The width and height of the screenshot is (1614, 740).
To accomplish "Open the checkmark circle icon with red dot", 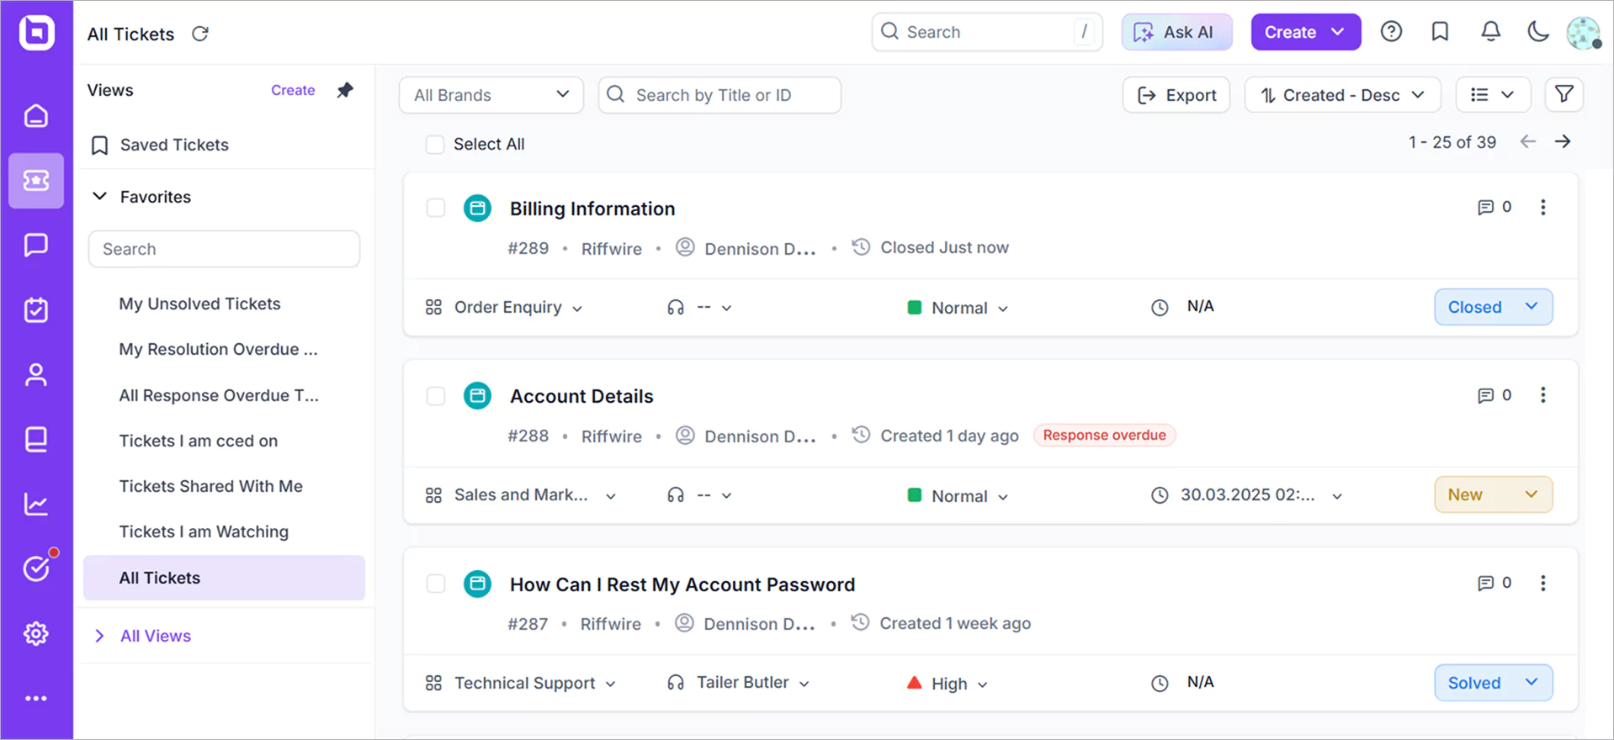I will [x=36, y=568].
